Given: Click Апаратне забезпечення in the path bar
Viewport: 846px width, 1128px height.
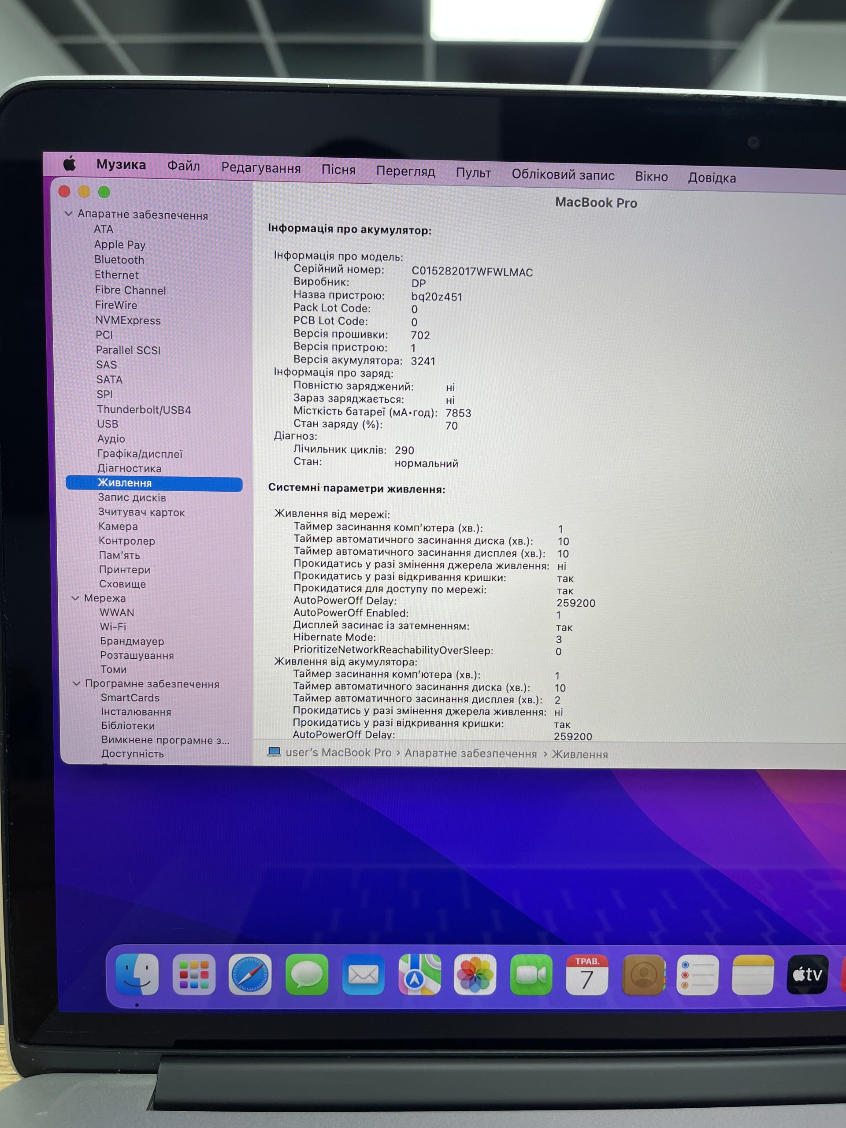Looking at the screenshot, I should point(470,753).
